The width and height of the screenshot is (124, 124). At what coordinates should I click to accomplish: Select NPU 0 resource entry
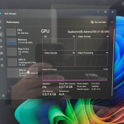tap(23, 62)
